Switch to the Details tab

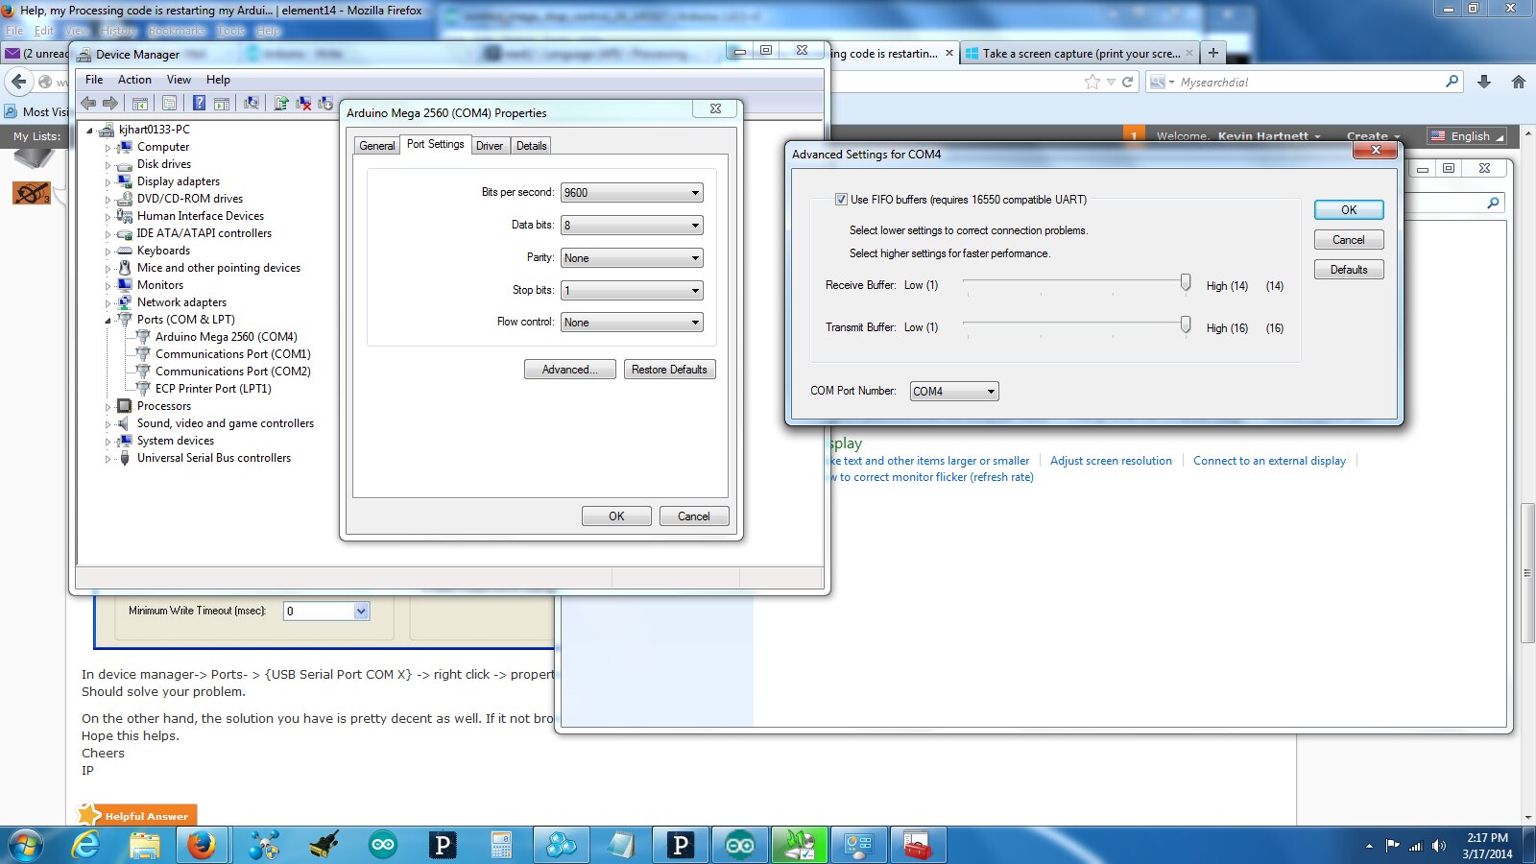coord(531,146)
